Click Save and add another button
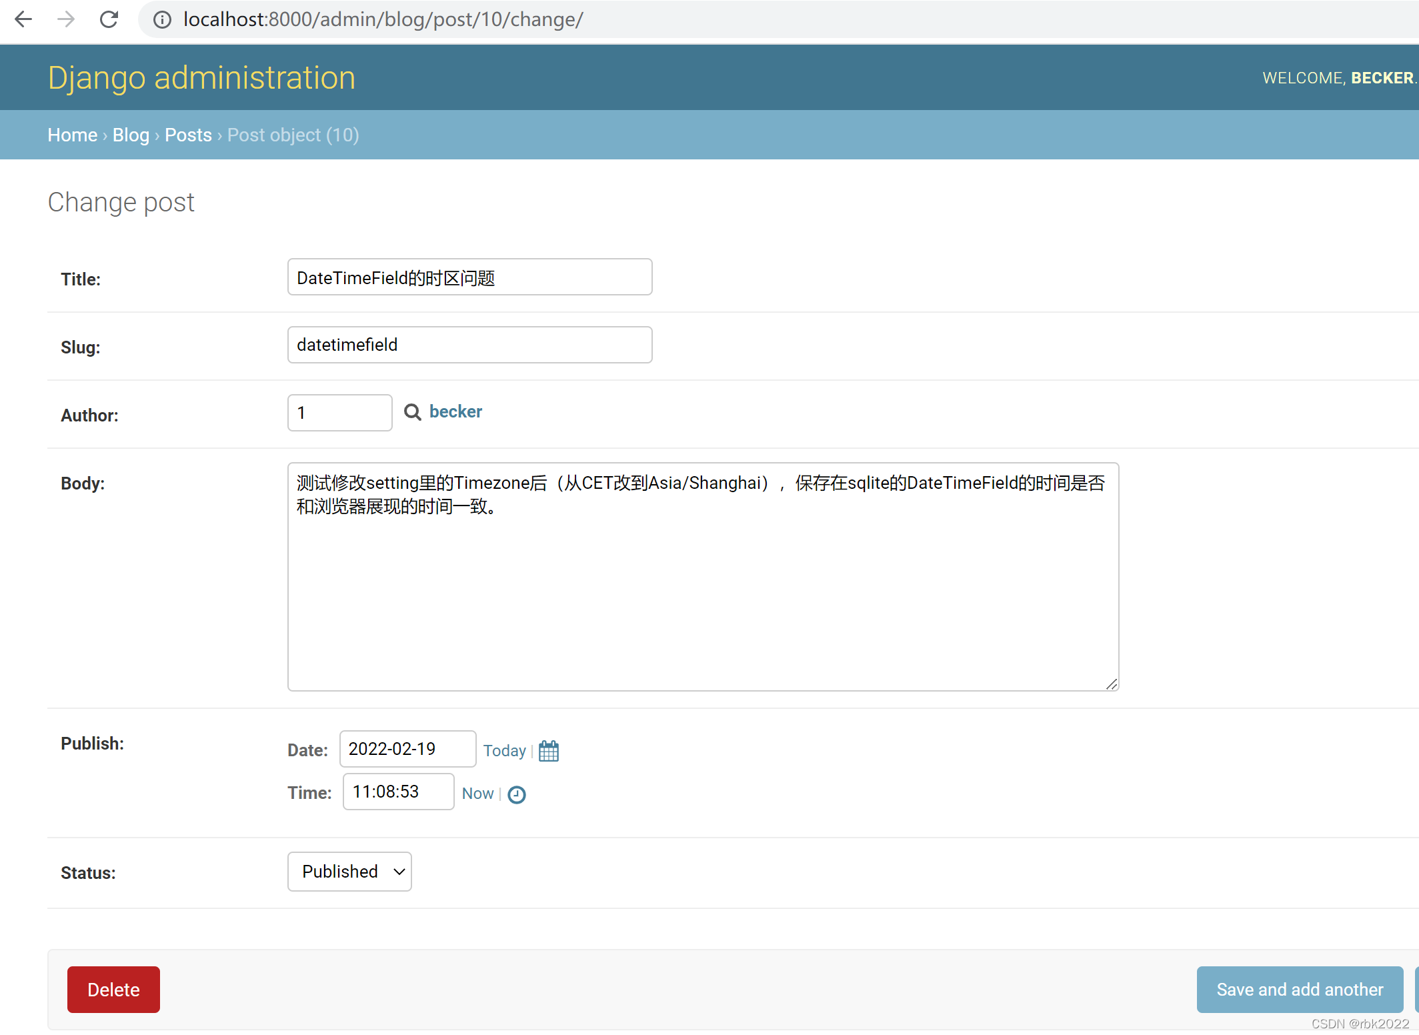Image resolution: width=1419 pixels, height=1035 pixels. pyautogui.click(x=1299, y=990)
